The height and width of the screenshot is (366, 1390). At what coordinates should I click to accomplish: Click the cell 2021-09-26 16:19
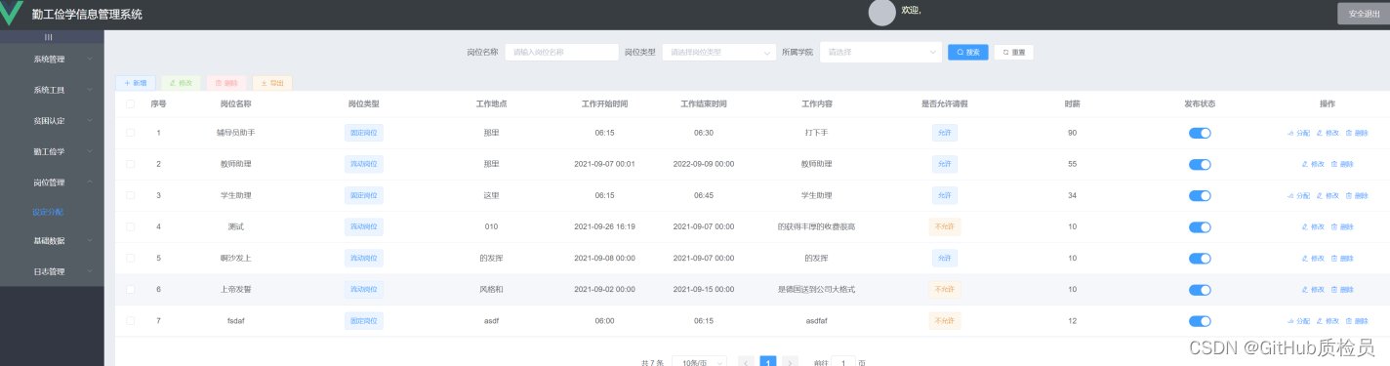click(605, 226)
